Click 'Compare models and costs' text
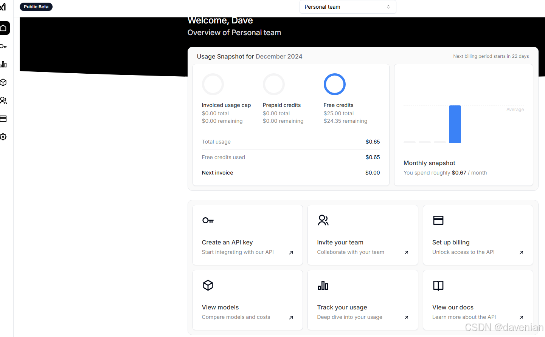This screenshot has height=337, width=545. click(236, 317)
